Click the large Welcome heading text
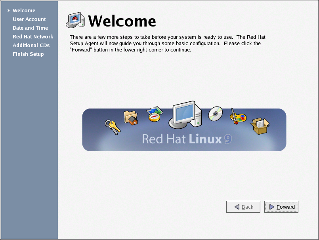This screenshot has width=319, height=240. [122, 21]
